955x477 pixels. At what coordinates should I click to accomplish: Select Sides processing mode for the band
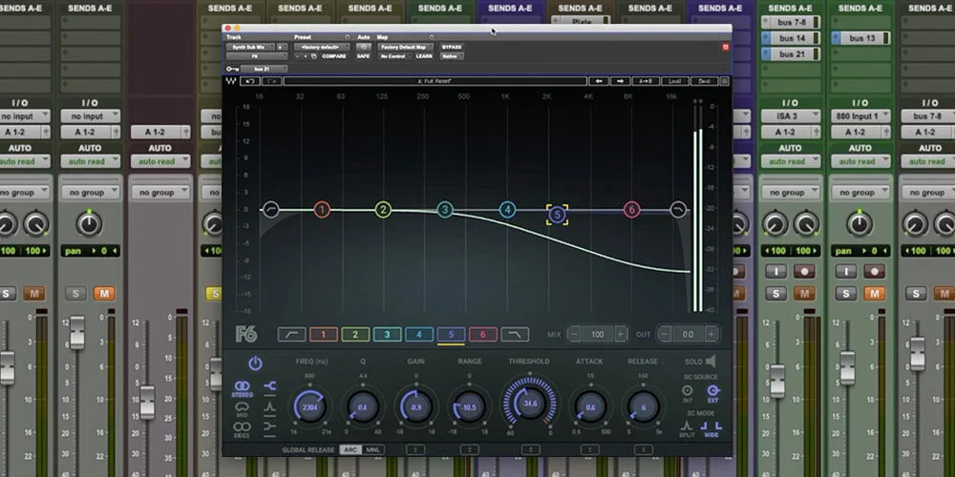coord(243,429)
